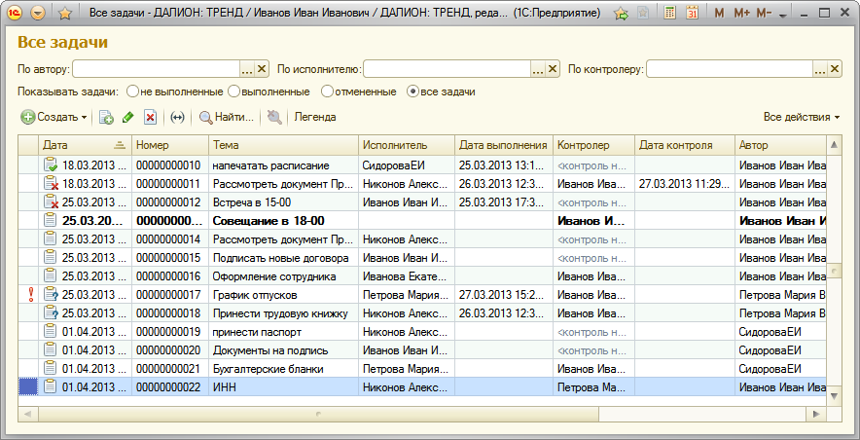Screen dimensions: 860x440
Task: Select the Бухгалтерские бланки cell
Action: [283, 369]
